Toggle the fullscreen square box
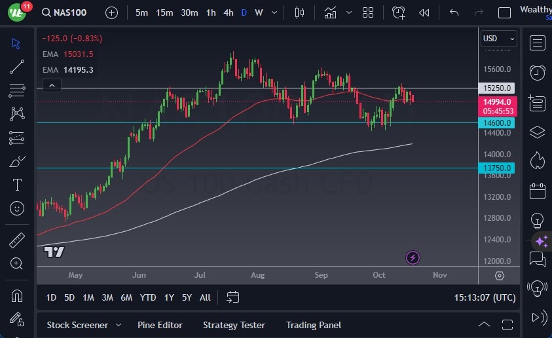Viewport: 552px width, 338px height. pos(504,12)
